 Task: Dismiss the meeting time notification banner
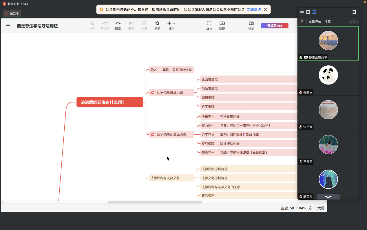tap(266, 10)
